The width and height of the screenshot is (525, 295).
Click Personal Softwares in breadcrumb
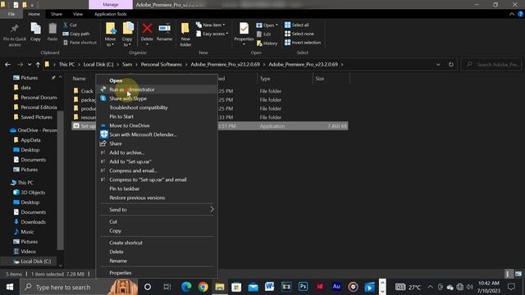click(161, 64)
